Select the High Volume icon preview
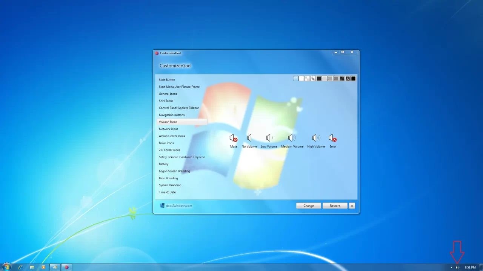Image resolution: width=483 pixels, height=271 pixels. [316, 138]
